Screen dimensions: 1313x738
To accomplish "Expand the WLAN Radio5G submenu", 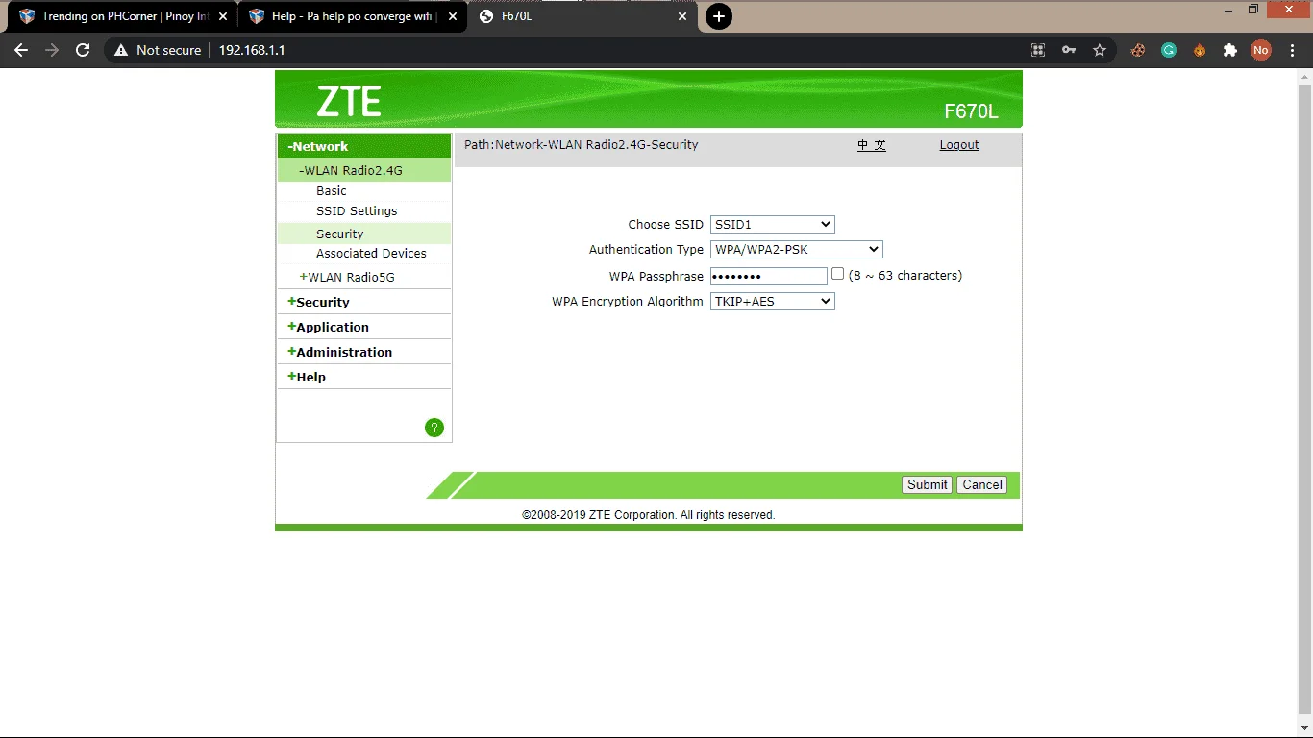I will tap(347, 277).
